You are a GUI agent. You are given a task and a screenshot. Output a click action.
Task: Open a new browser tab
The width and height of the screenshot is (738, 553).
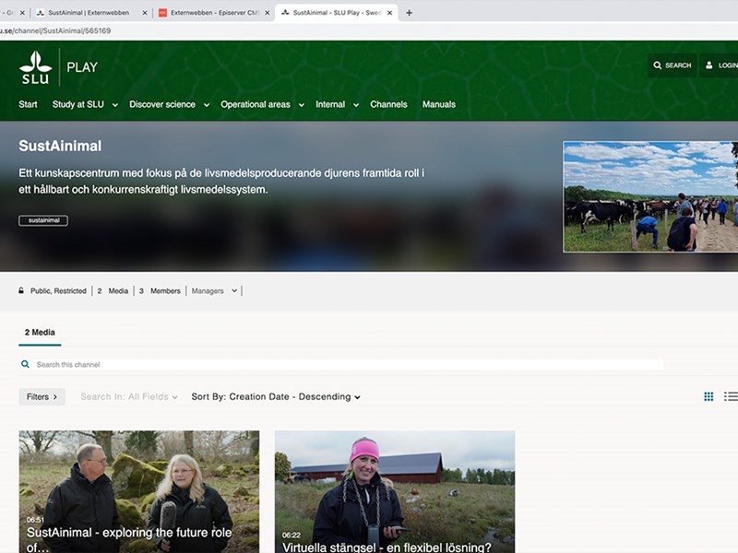click(409, 13)
